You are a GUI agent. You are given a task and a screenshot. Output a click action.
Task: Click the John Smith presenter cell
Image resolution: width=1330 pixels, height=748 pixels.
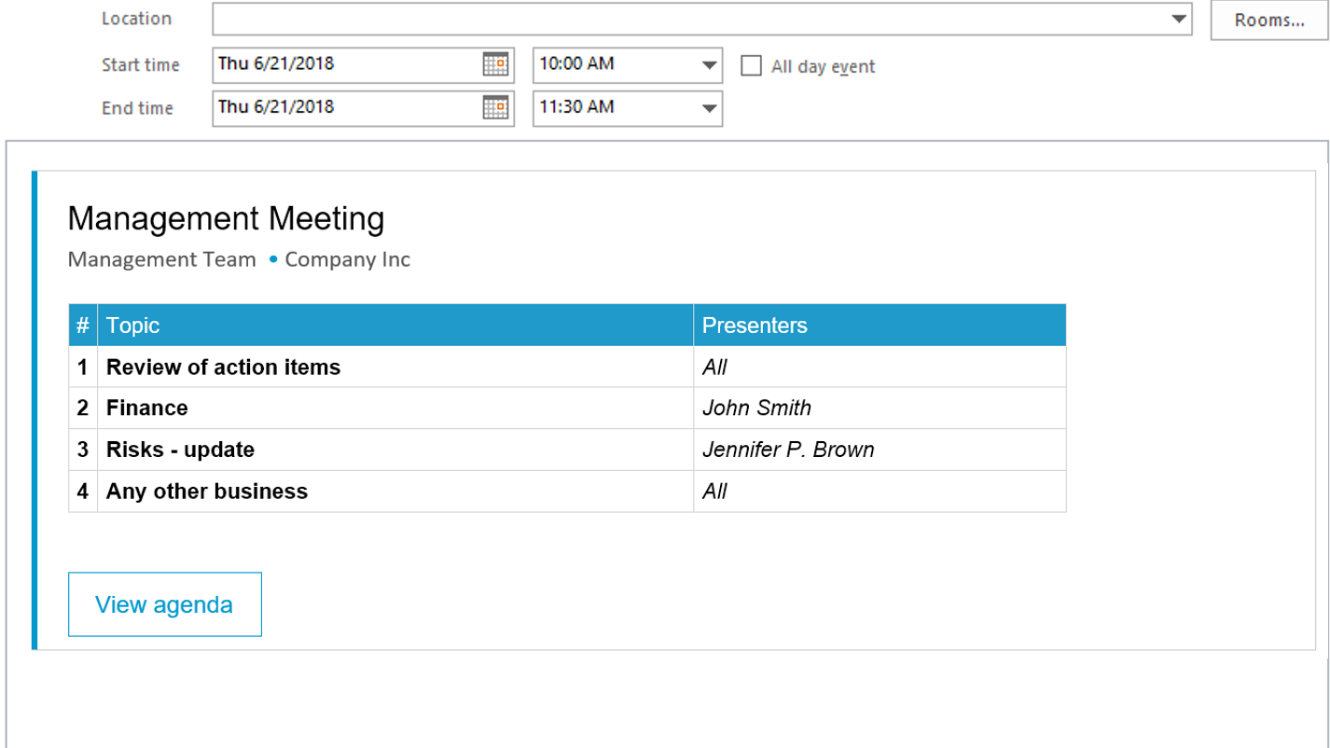pyautogui.click(x=880, y=408)
